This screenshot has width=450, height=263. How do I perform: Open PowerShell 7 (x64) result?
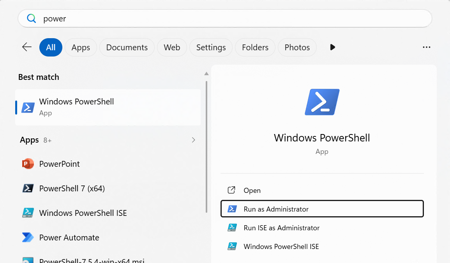pyautogui.click(x=108, y=188)
